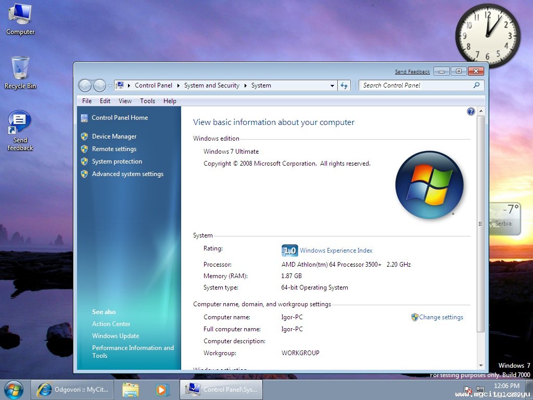Screen dimensions: 533x400
Task: Click the blue help question mark icon
Action: pyautogui.click(x=471, y=111)
